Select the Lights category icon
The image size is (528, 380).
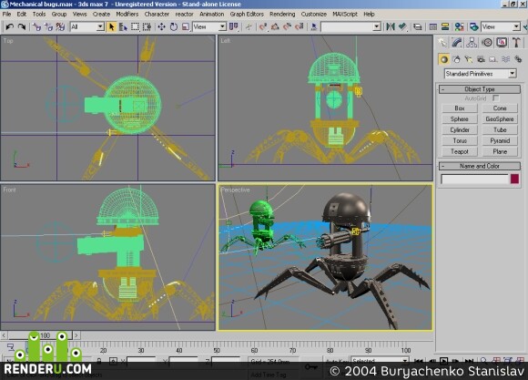click(x=469, y=59)
